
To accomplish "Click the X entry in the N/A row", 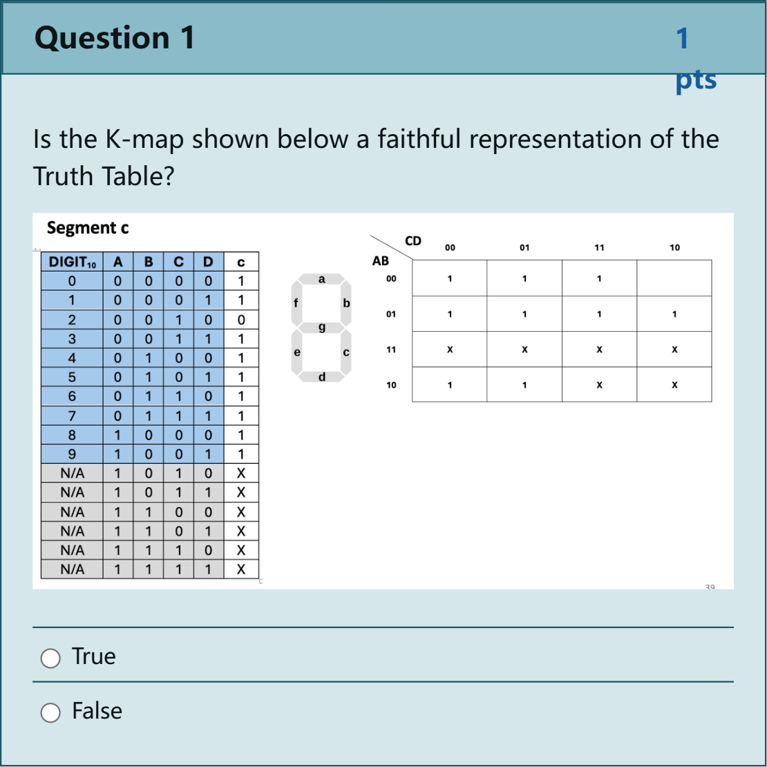I will (x=240, y=473).
